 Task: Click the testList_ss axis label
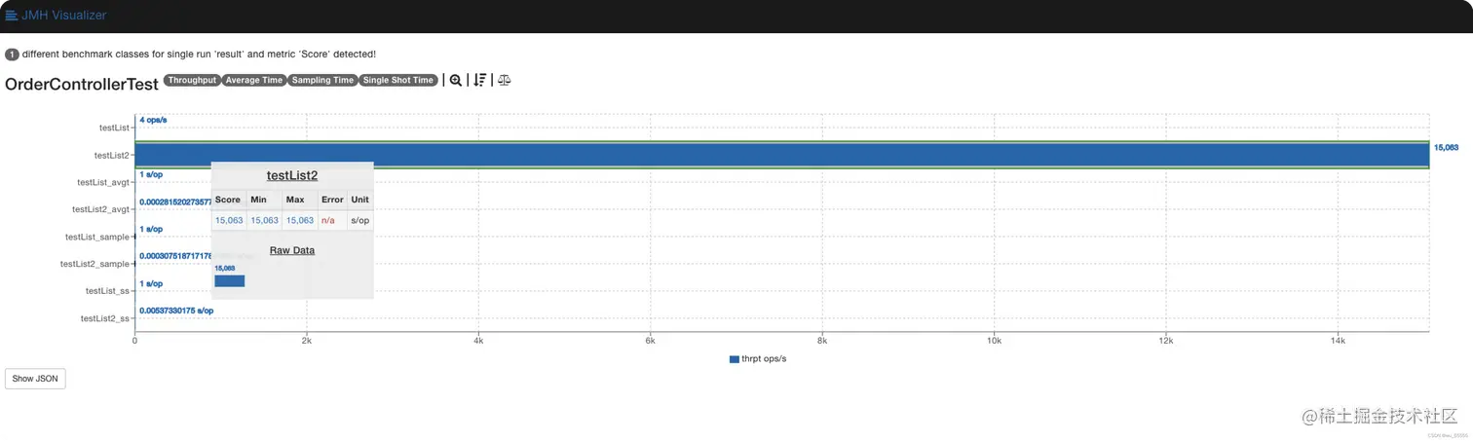pos(107,291)
